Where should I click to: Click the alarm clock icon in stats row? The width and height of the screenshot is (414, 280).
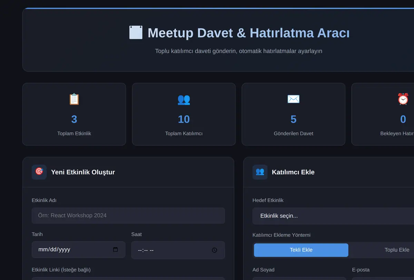point(403,99)
